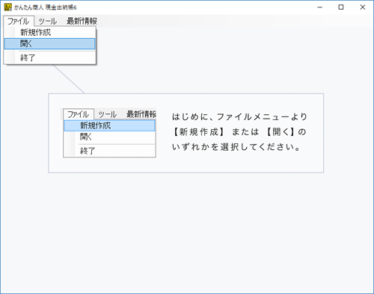Choose 新規作成 from the open ファイル dropdown
The height and width of the screenshot is (294, 374).
click(50, 32)
